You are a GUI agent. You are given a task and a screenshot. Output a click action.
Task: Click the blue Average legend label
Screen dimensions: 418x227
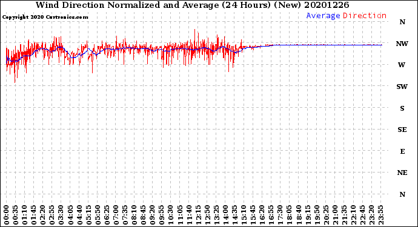(323, 16)
